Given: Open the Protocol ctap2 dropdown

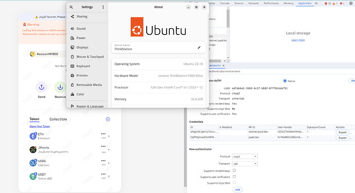Looking at the screenshot, I should (x=245, y=157).
